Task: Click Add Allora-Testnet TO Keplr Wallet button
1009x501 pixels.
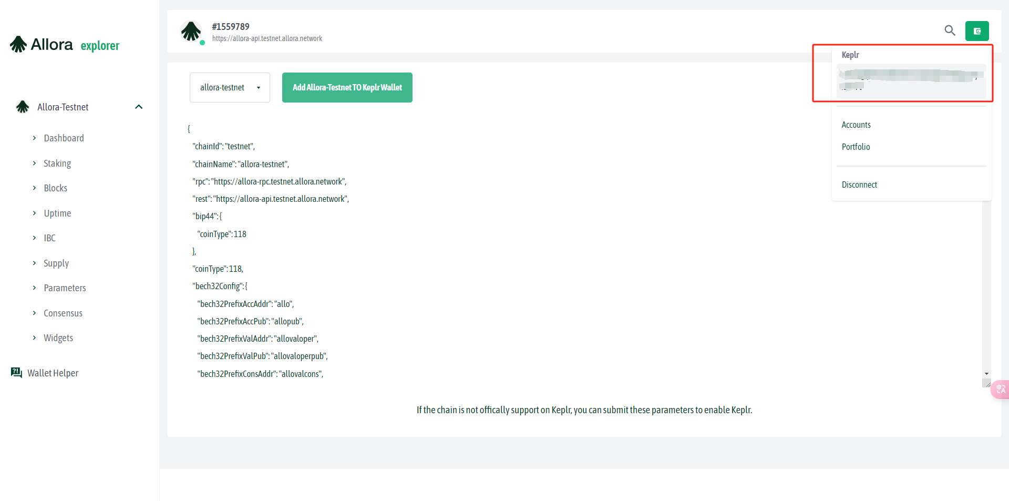Action: [x=347, y=87]
